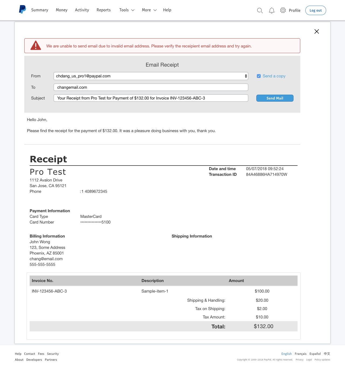Click inside the To email field
Viewport: 345px width, 371px height.
tap(151, 87)
